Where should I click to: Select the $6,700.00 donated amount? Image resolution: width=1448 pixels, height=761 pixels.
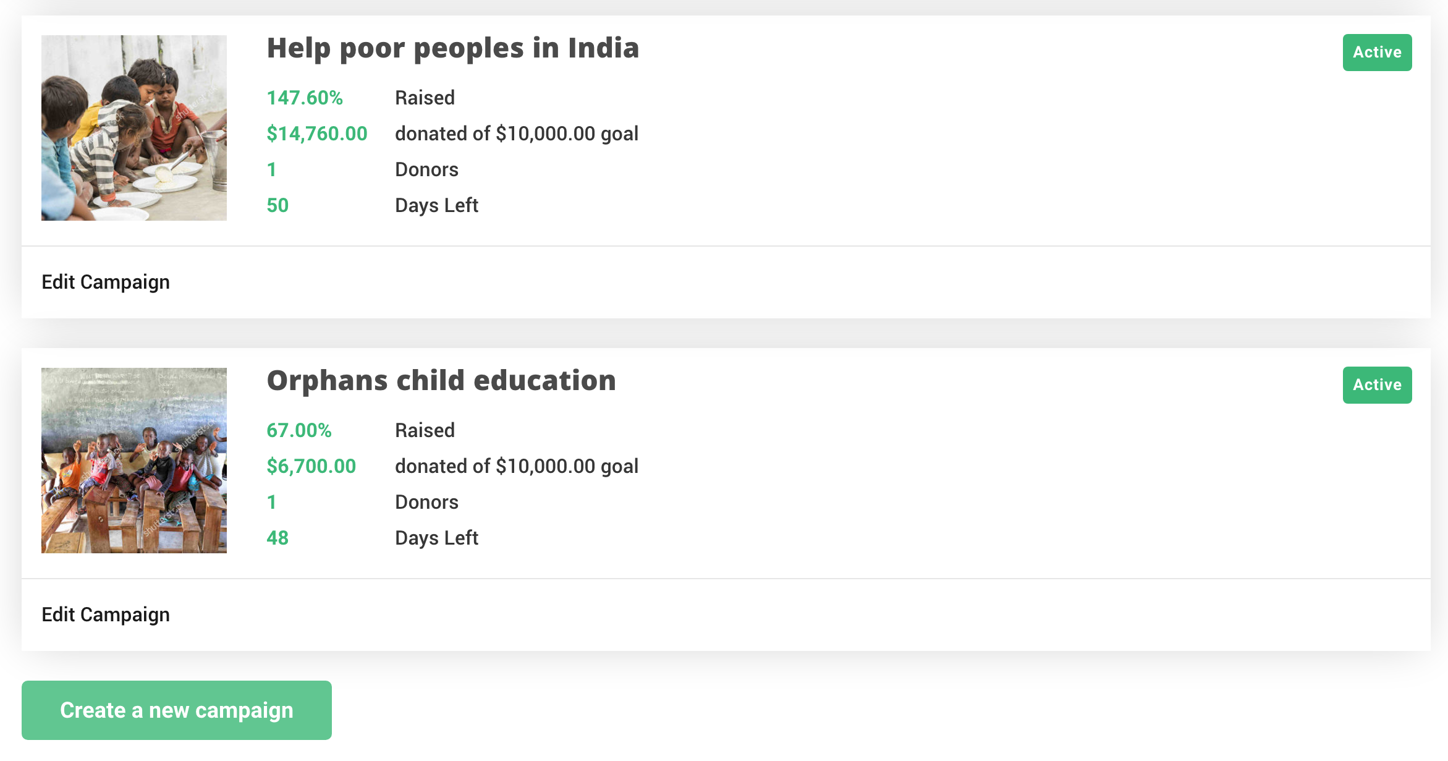point(311,466)
